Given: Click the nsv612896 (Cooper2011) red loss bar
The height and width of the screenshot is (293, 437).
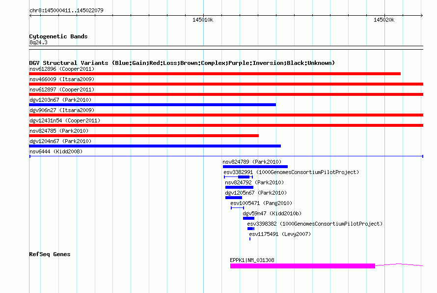Looking at the screenshot, I should pyautogui.click(x=215, y=74).
